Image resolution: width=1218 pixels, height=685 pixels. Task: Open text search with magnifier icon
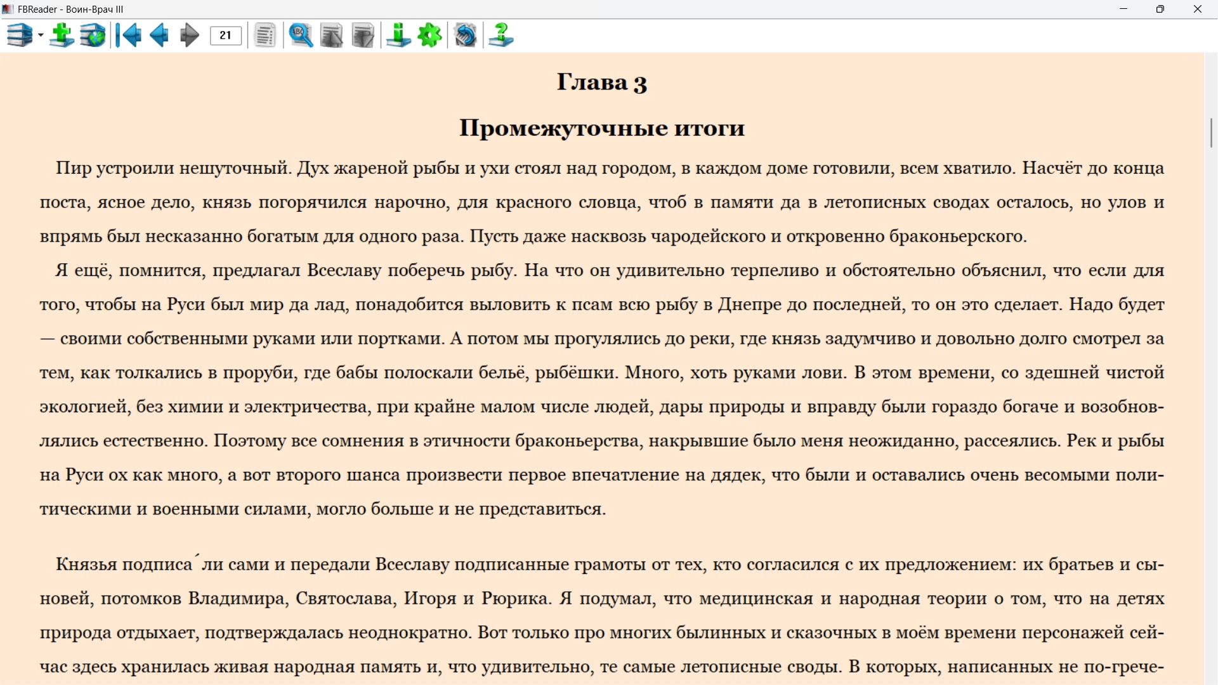301,36
